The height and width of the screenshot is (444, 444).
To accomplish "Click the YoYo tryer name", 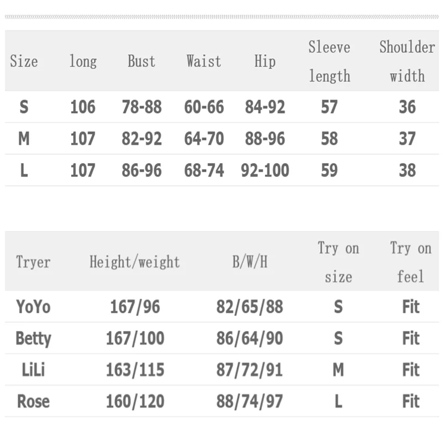I will pyautogui.click(x=33, y=307).
